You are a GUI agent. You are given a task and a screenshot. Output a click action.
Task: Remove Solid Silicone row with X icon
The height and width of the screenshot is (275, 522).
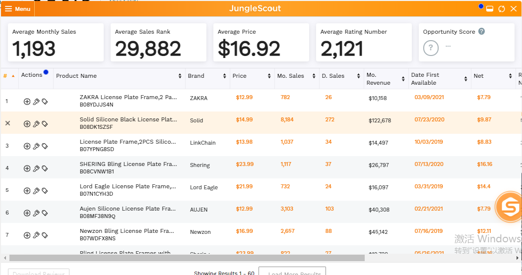(x=7, y=123)
